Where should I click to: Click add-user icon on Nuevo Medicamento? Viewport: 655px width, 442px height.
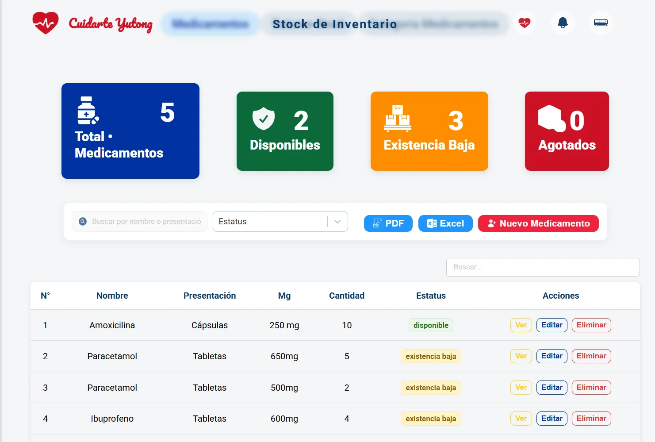coord(492,223)
